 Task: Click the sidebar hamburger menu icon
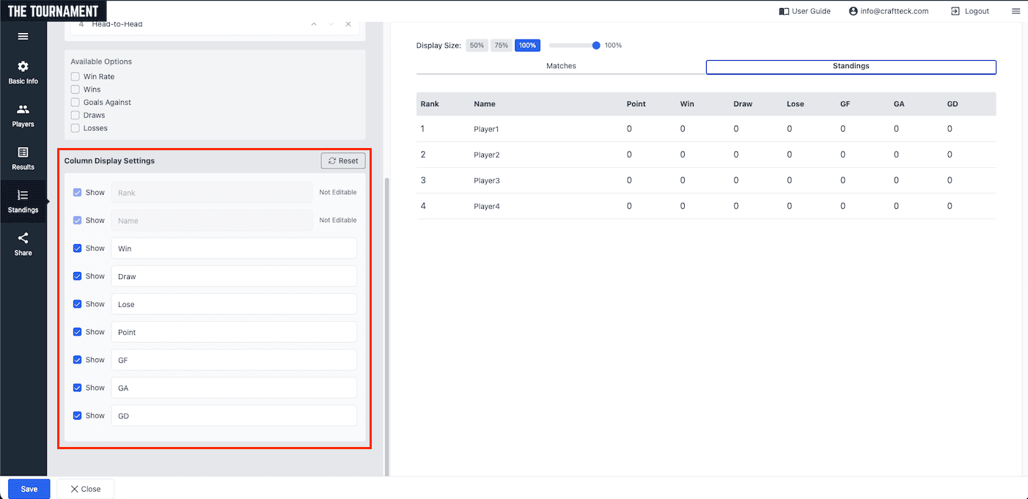(x=23, y=37)
